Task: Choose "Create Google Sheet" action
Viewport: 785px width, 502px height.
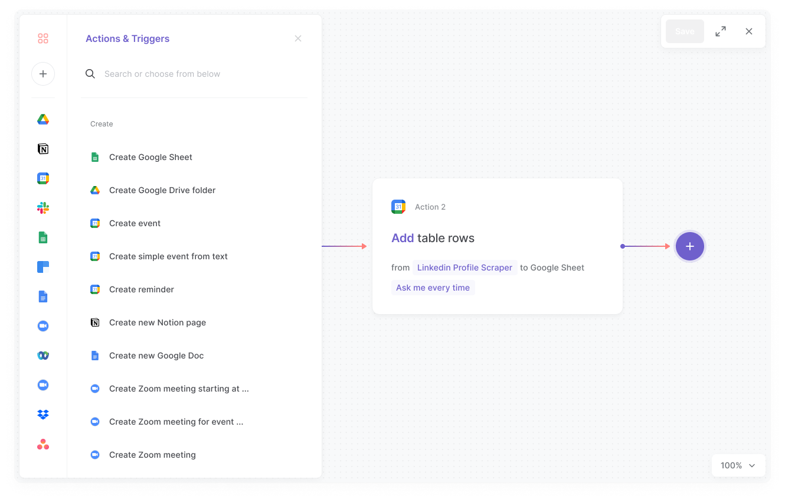Action: click(151, 157)
